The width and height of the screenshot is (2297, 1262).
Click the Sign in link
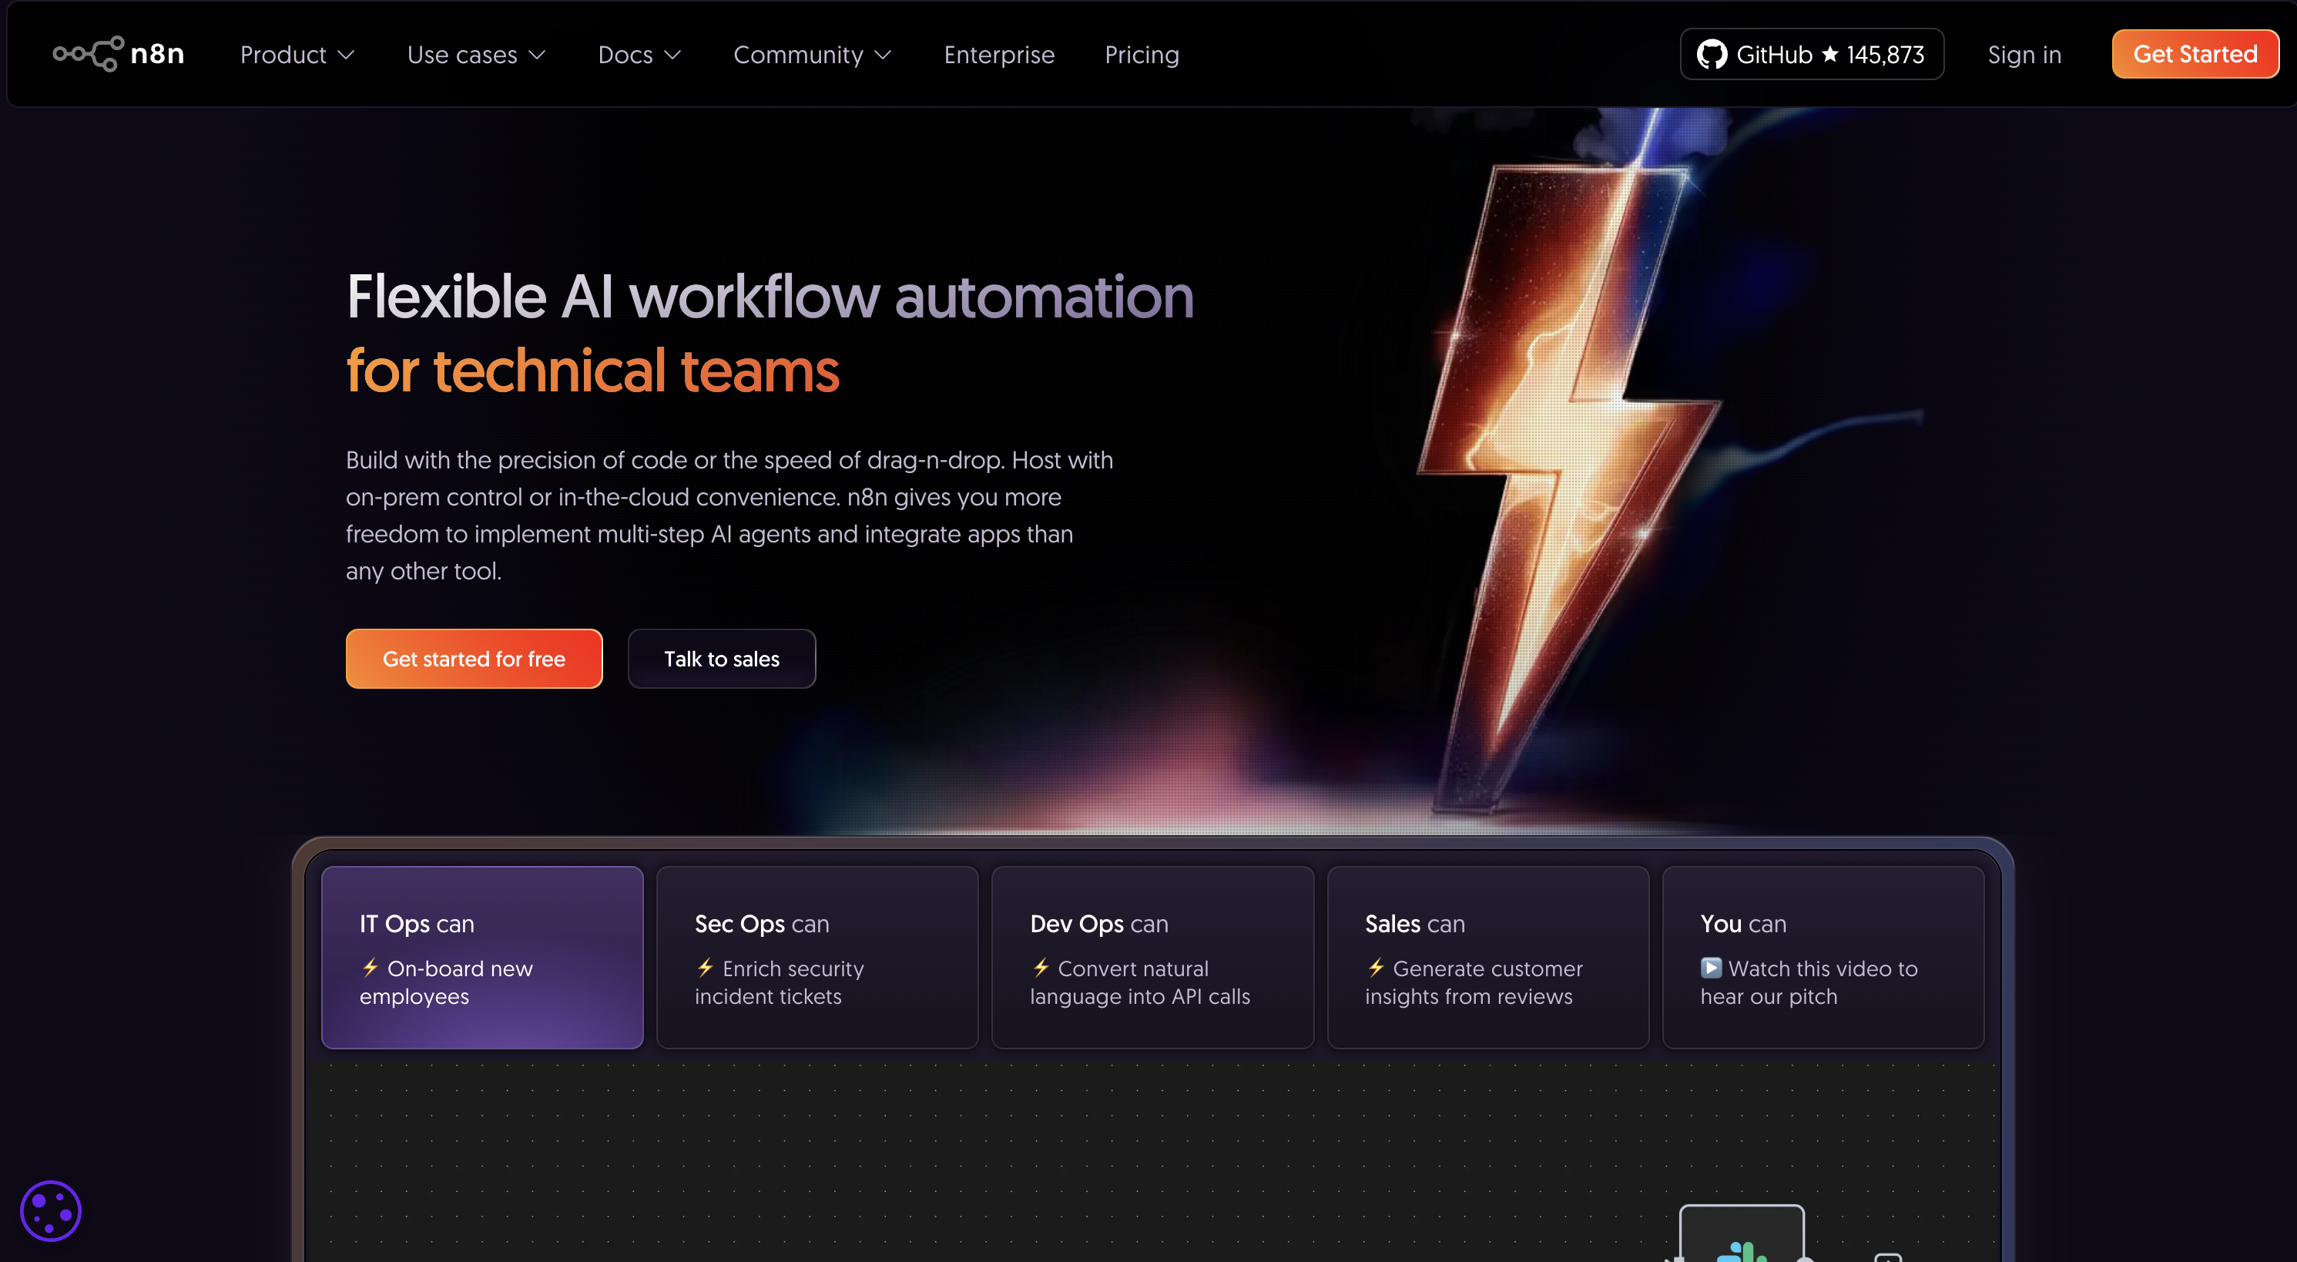point(2024,55)
